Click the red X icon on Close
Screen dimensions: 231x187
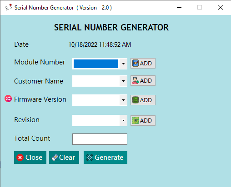coord(20,157)
